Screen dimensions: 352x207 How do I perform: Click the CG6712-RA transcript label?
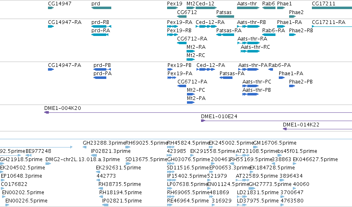pyautogui.click(x=192, y=38)
